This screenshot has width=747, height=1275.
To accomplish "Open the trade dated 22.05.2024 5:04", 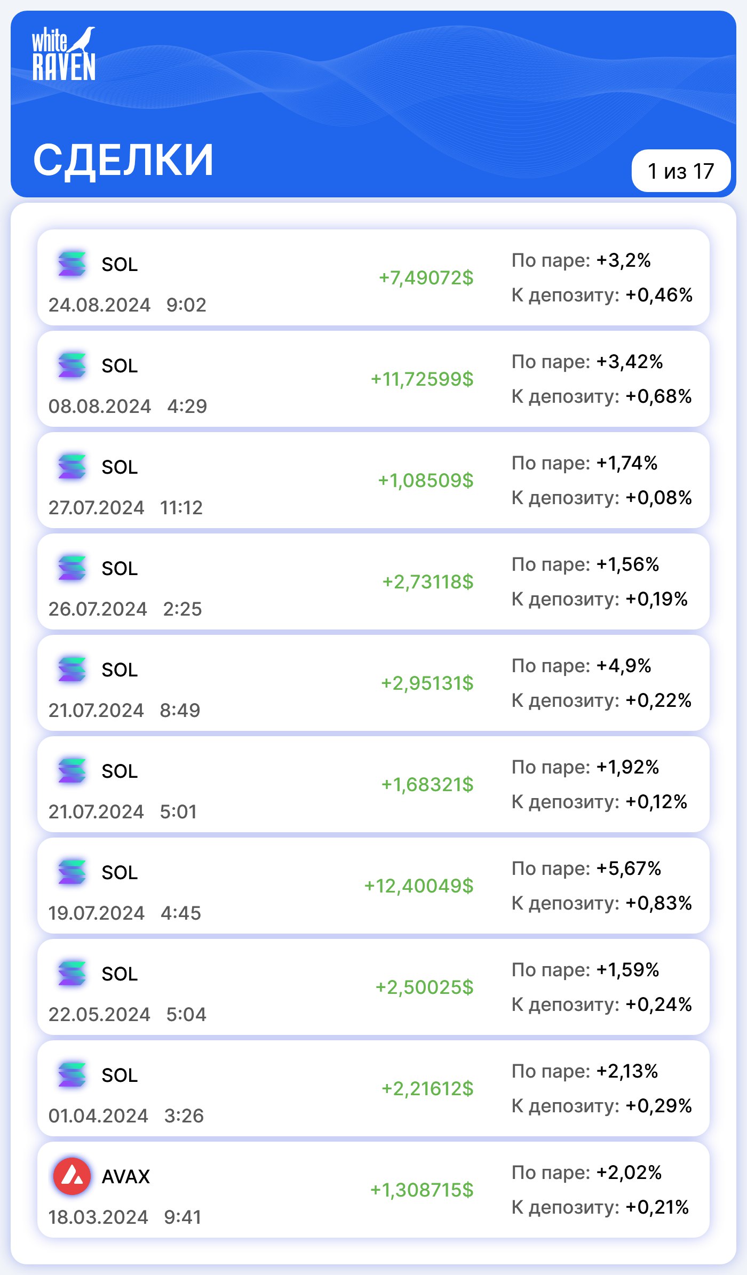I will tap(373, 987).
